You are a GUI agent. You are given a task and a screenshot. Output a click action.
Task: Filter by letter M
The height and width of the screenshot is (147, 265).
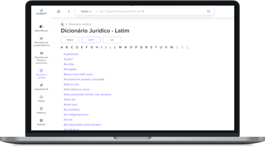120,47
